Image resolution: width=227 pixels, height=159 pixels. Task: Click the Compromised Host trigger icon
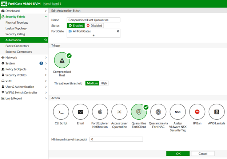click(x=62, y=60)
